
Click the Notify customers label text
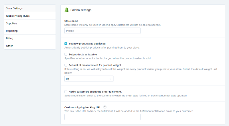click(95, 92)
